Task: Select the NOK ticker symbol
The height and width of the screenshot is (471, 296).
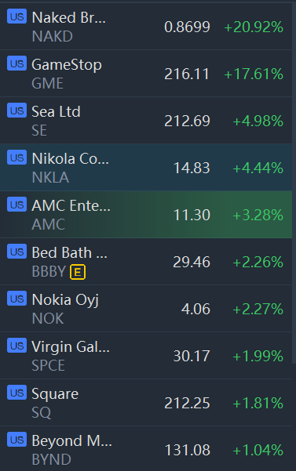Action: point(48,318)
